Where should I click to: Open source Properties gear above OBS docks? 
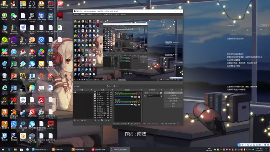tap(109, 86)
